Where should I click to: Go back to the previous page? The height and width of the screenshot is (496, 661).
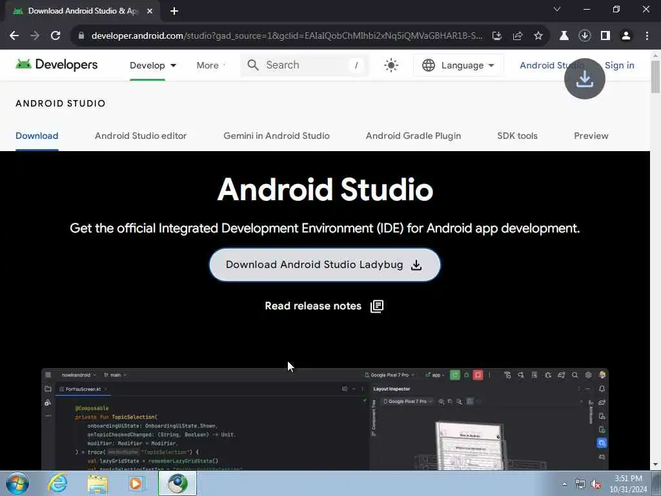tap(14, 36)
